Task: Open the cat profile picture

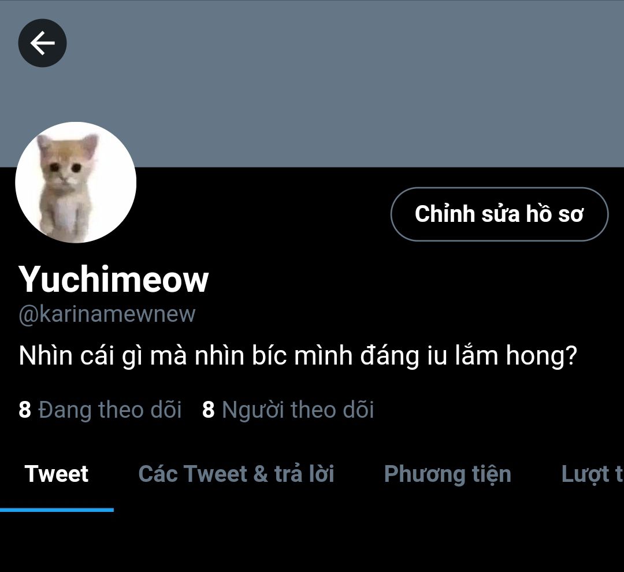Action: click(76, 183)
